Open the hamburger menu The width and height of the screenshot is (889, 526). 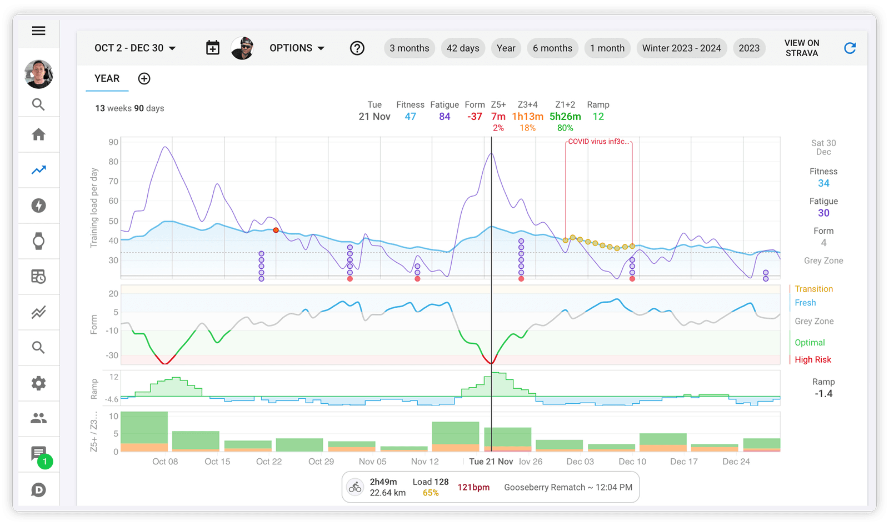pyautogui.click(x=38, y=31)
